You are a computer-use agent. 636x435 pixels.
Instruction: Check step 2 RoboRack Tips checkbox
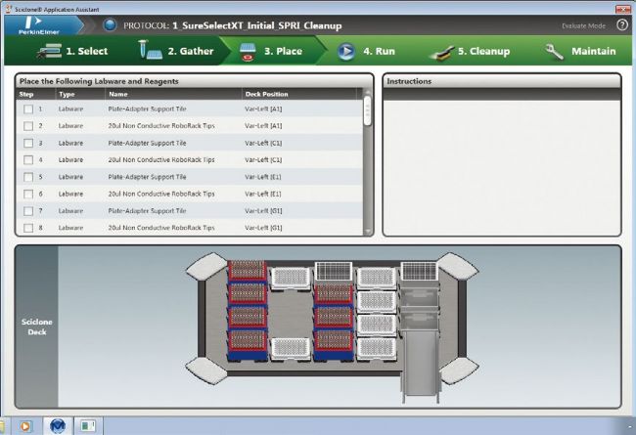click(28, 126)
